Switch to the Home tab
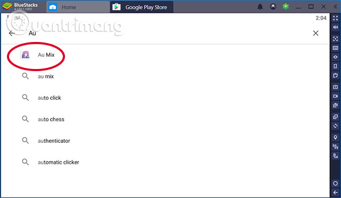Image resolution: width=341 pixels, height=198 pixels. [78, 7]
